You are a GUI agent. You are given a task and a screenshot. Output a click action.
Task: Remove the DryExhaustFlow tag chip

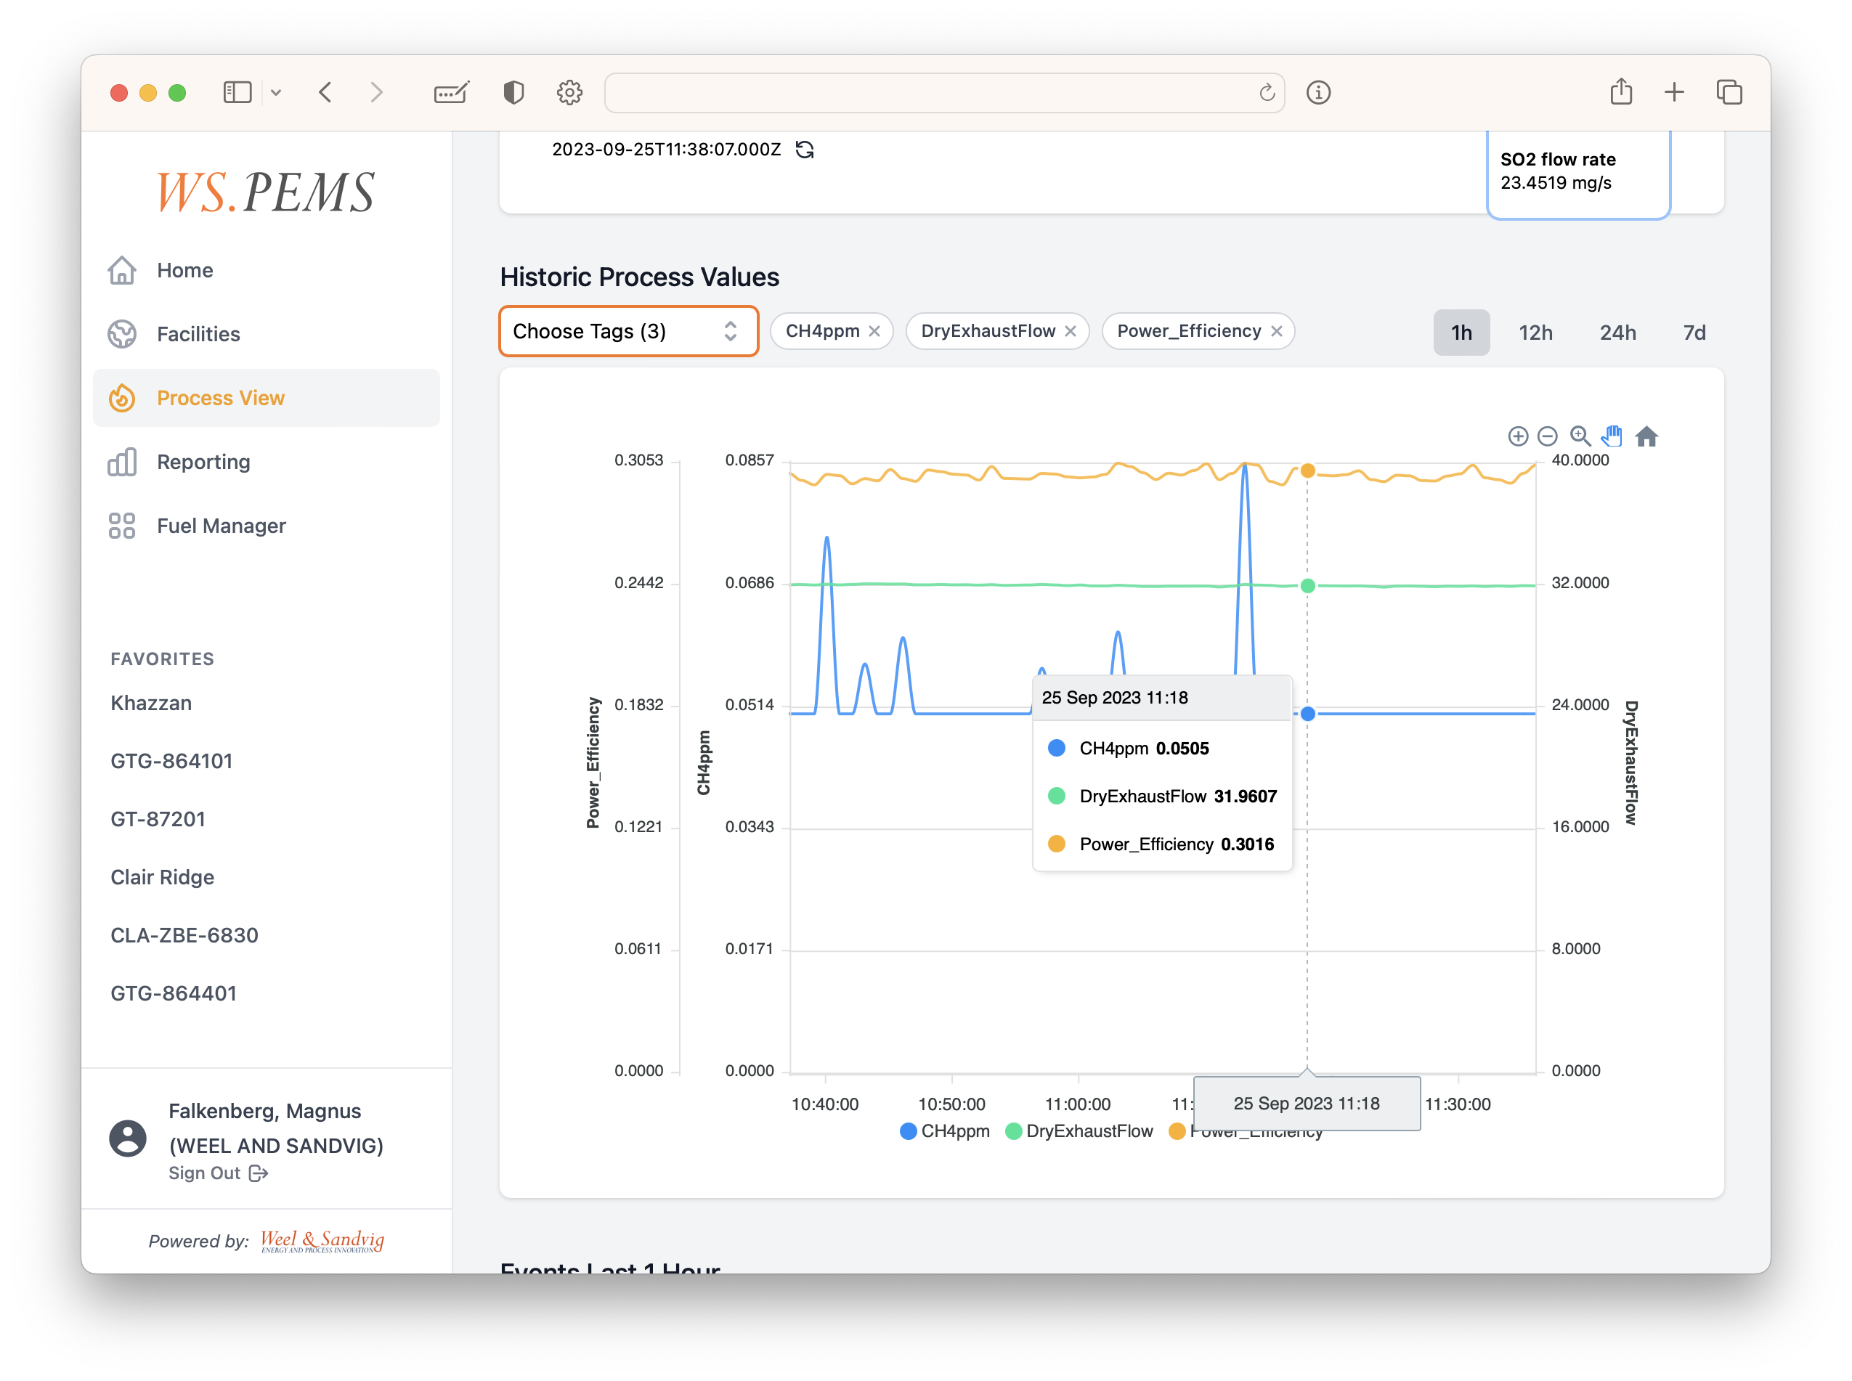click(1071, 331)
